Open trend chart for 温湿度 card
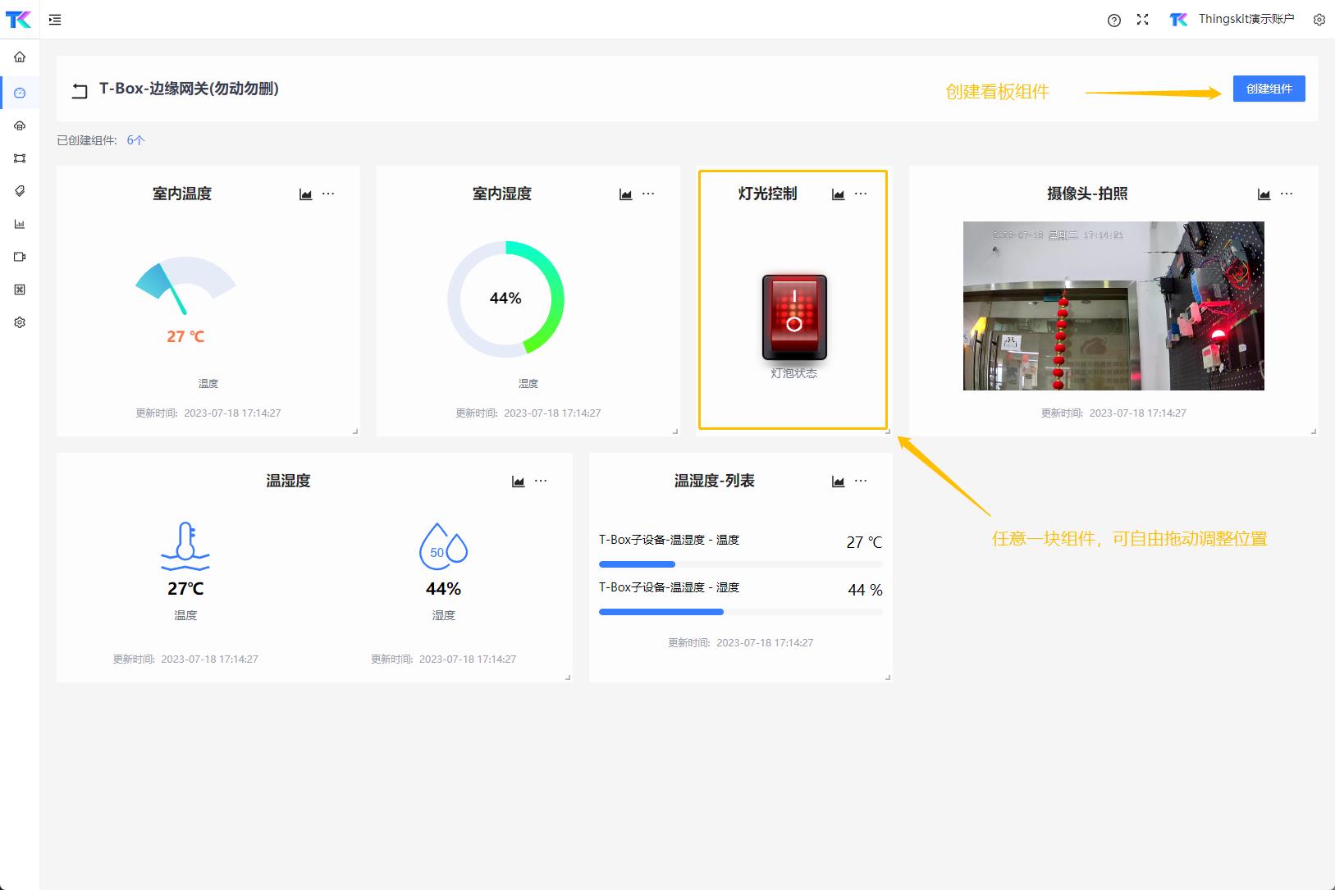This screenshot has height=890, width=1335. (x=518, y=482)
